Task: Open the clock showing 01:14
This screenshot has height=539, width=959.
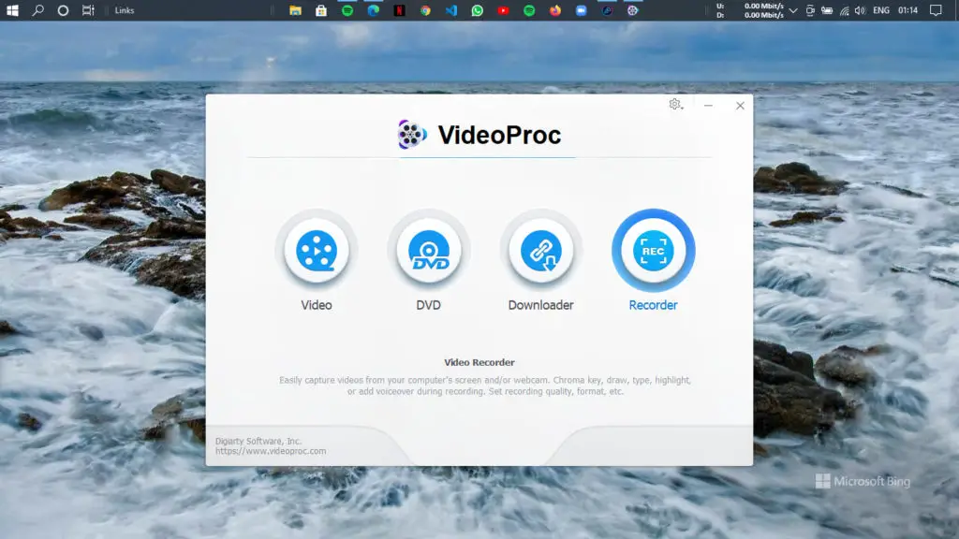Action: click(x=907, y=10)
